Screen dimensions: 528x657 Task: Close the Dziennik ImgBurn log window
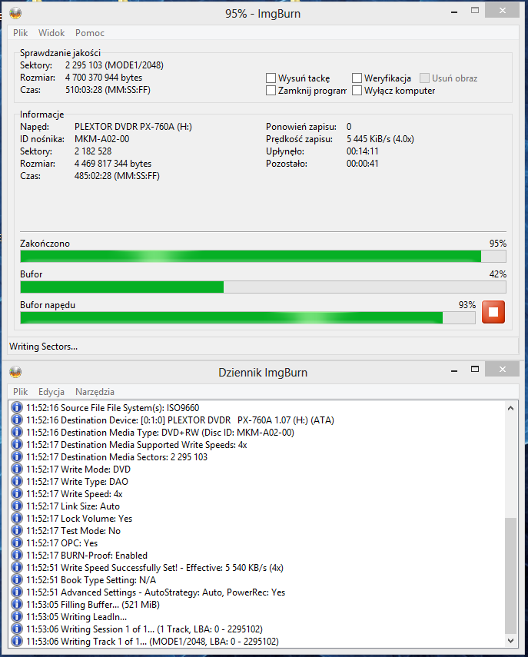pos(503,369)
